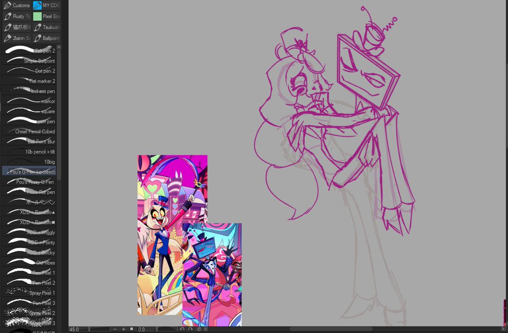Switch to the Tsukushi sub tool group

[x=47, y=28]
